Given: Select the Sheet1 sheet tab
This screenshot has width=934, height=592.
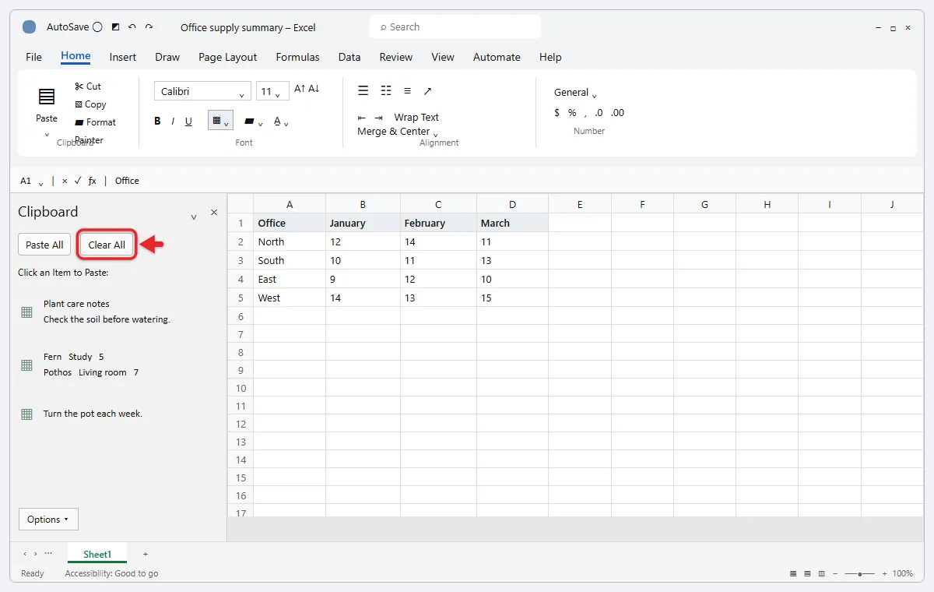Looking at the screenshot, I should coord(97,554).
